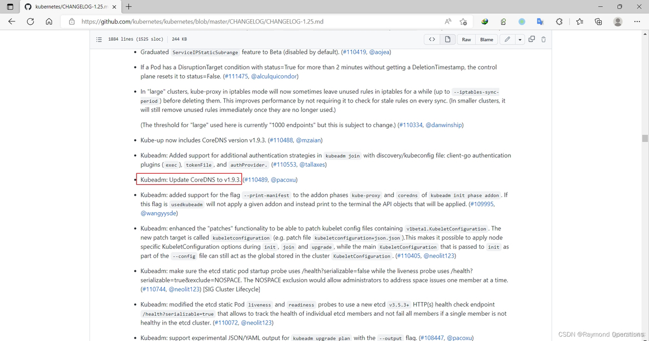Viewport: 649px width, 341px height.
Task: Click the Raw button
Action: coord(466,39)
